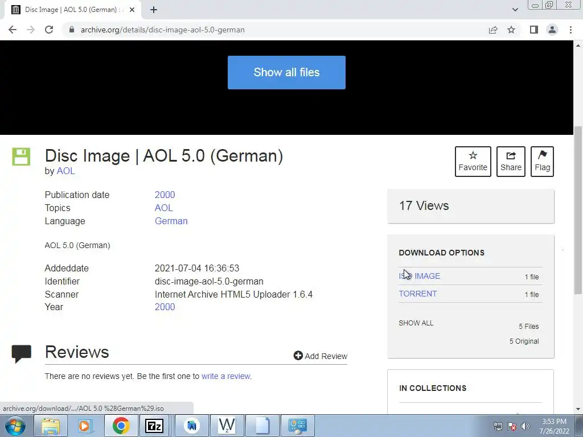Reload the archive.org page
Image resolution: width=583 pixels, height=437 pixels.
49,30
